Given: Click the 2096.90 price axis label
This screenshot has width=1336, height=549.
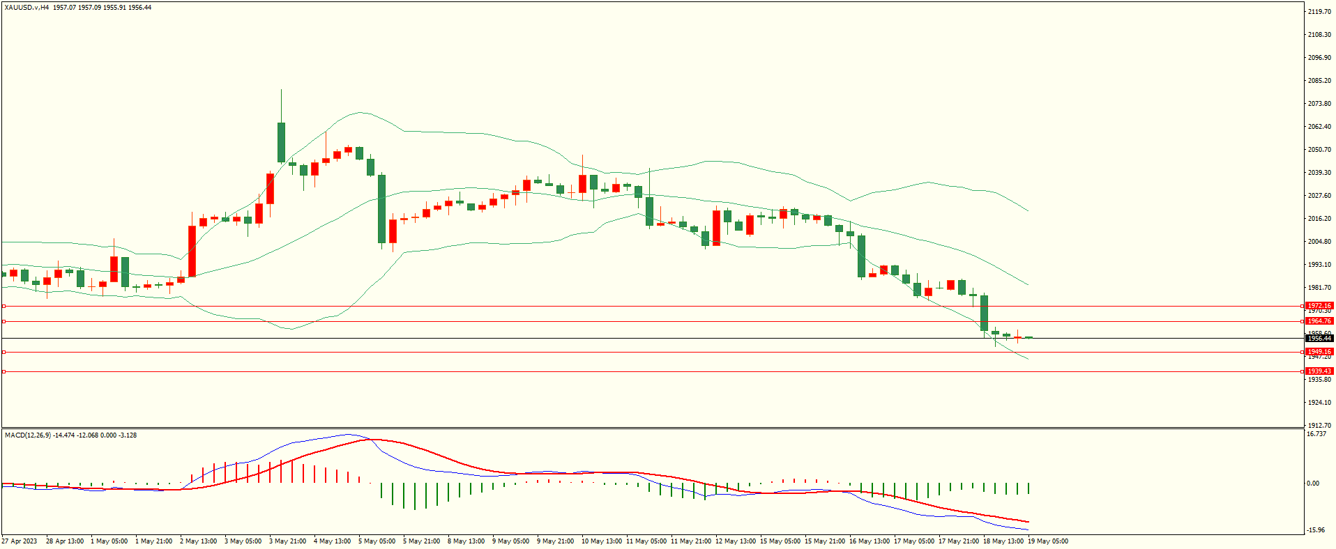Looking at the screenshot, I should tap(1319, 58).
